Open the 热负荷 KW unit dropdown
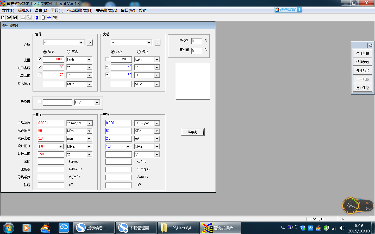Screen dimensions: 375x234 coord(97,102)
